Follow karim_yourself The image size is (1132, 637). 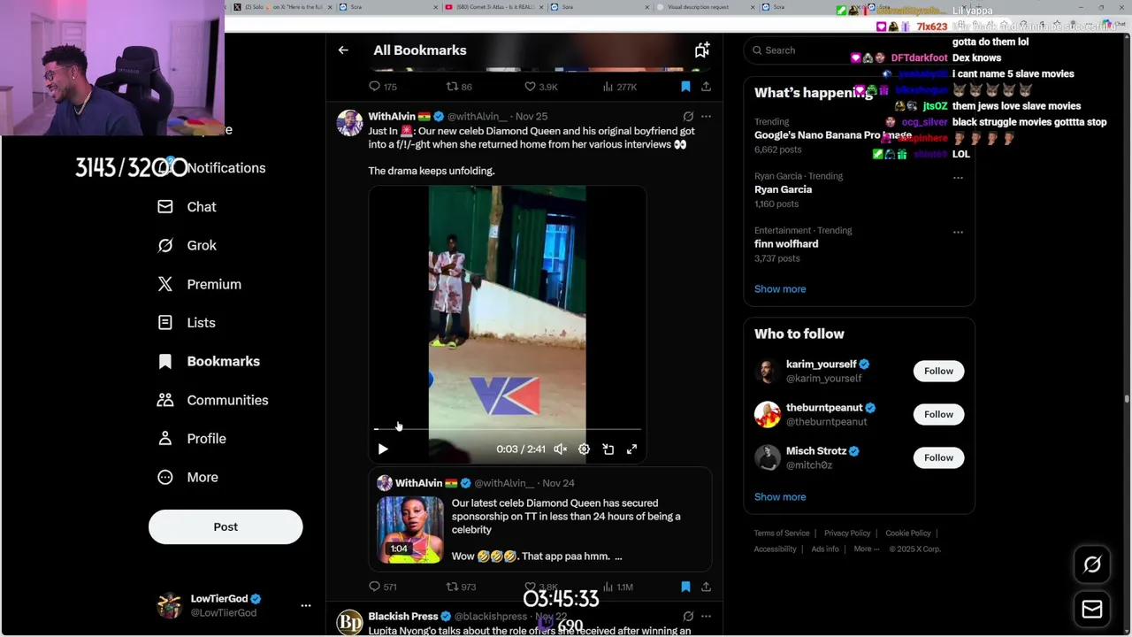(x=938, y=371)
